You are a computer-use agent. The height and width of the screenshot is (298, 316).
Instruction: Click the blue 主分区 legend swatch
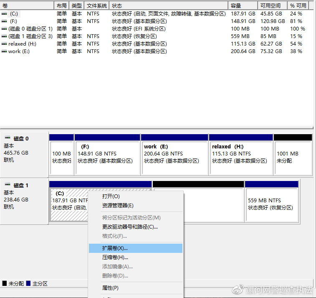[28, 284]
